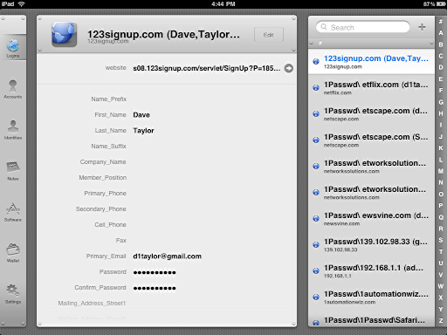Click the Company_Name field label

pyautogui.click(x=103, y=162)
